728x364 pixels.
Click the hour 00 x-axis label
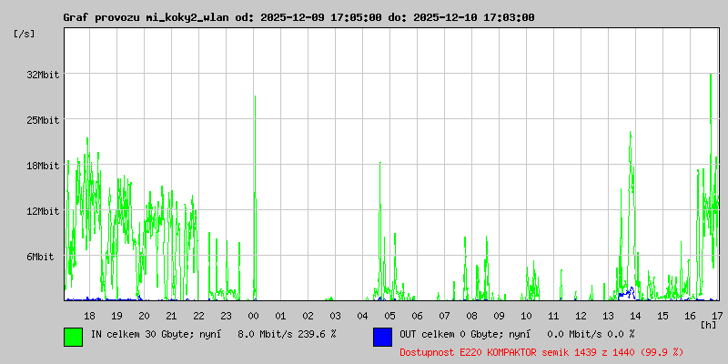tap(254, 316)
